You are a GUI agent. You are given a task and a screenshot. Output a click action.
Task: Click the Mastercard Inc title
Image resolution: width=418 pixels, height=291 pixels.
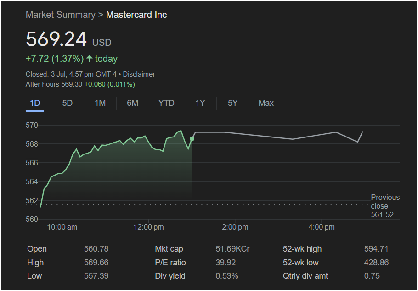[136, 15]
